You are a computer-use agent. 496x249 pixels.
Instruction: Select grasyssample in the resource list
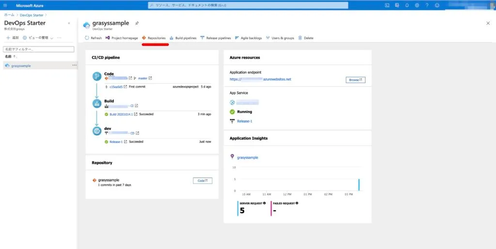click(21, 66)
